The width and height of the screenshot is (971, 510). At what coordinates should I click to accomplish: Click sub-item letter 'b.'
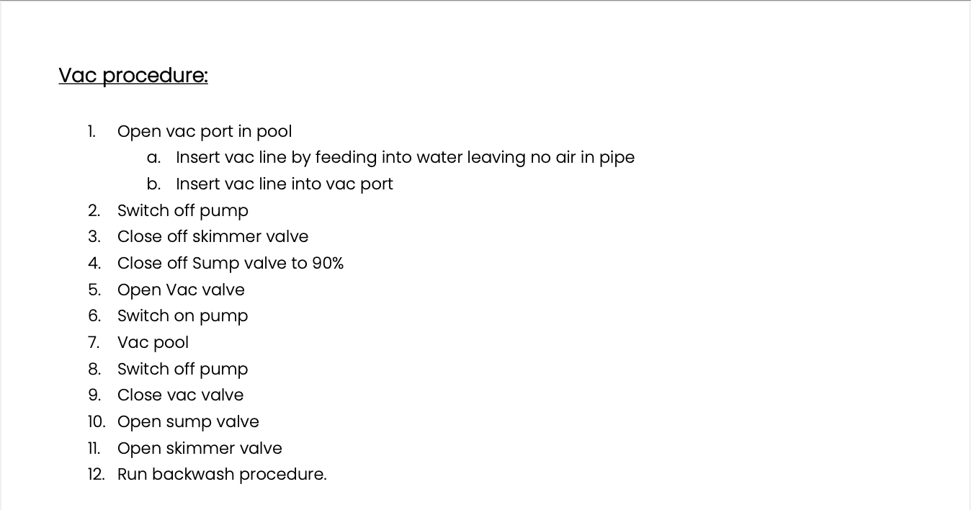pos(153,184)
